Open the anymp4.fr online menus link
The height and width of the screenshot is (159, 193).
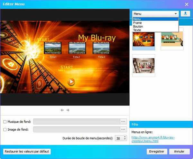(x=153, y=139)
